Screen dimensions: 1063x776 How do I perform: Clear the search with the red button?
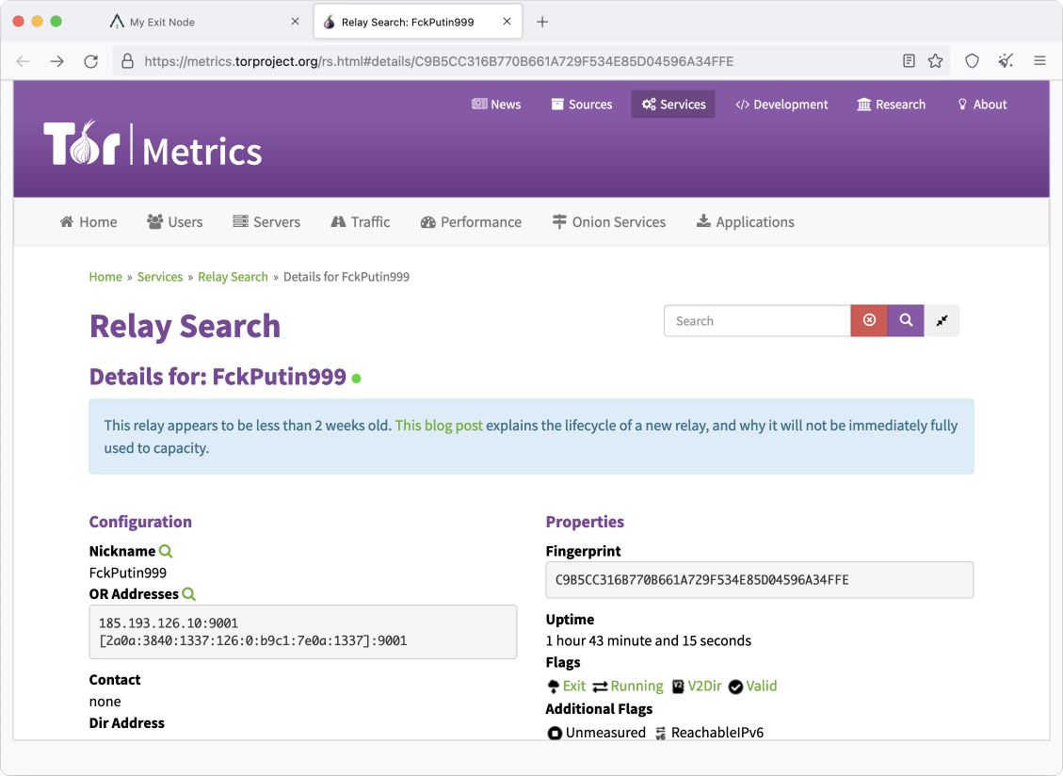[869, 321]
